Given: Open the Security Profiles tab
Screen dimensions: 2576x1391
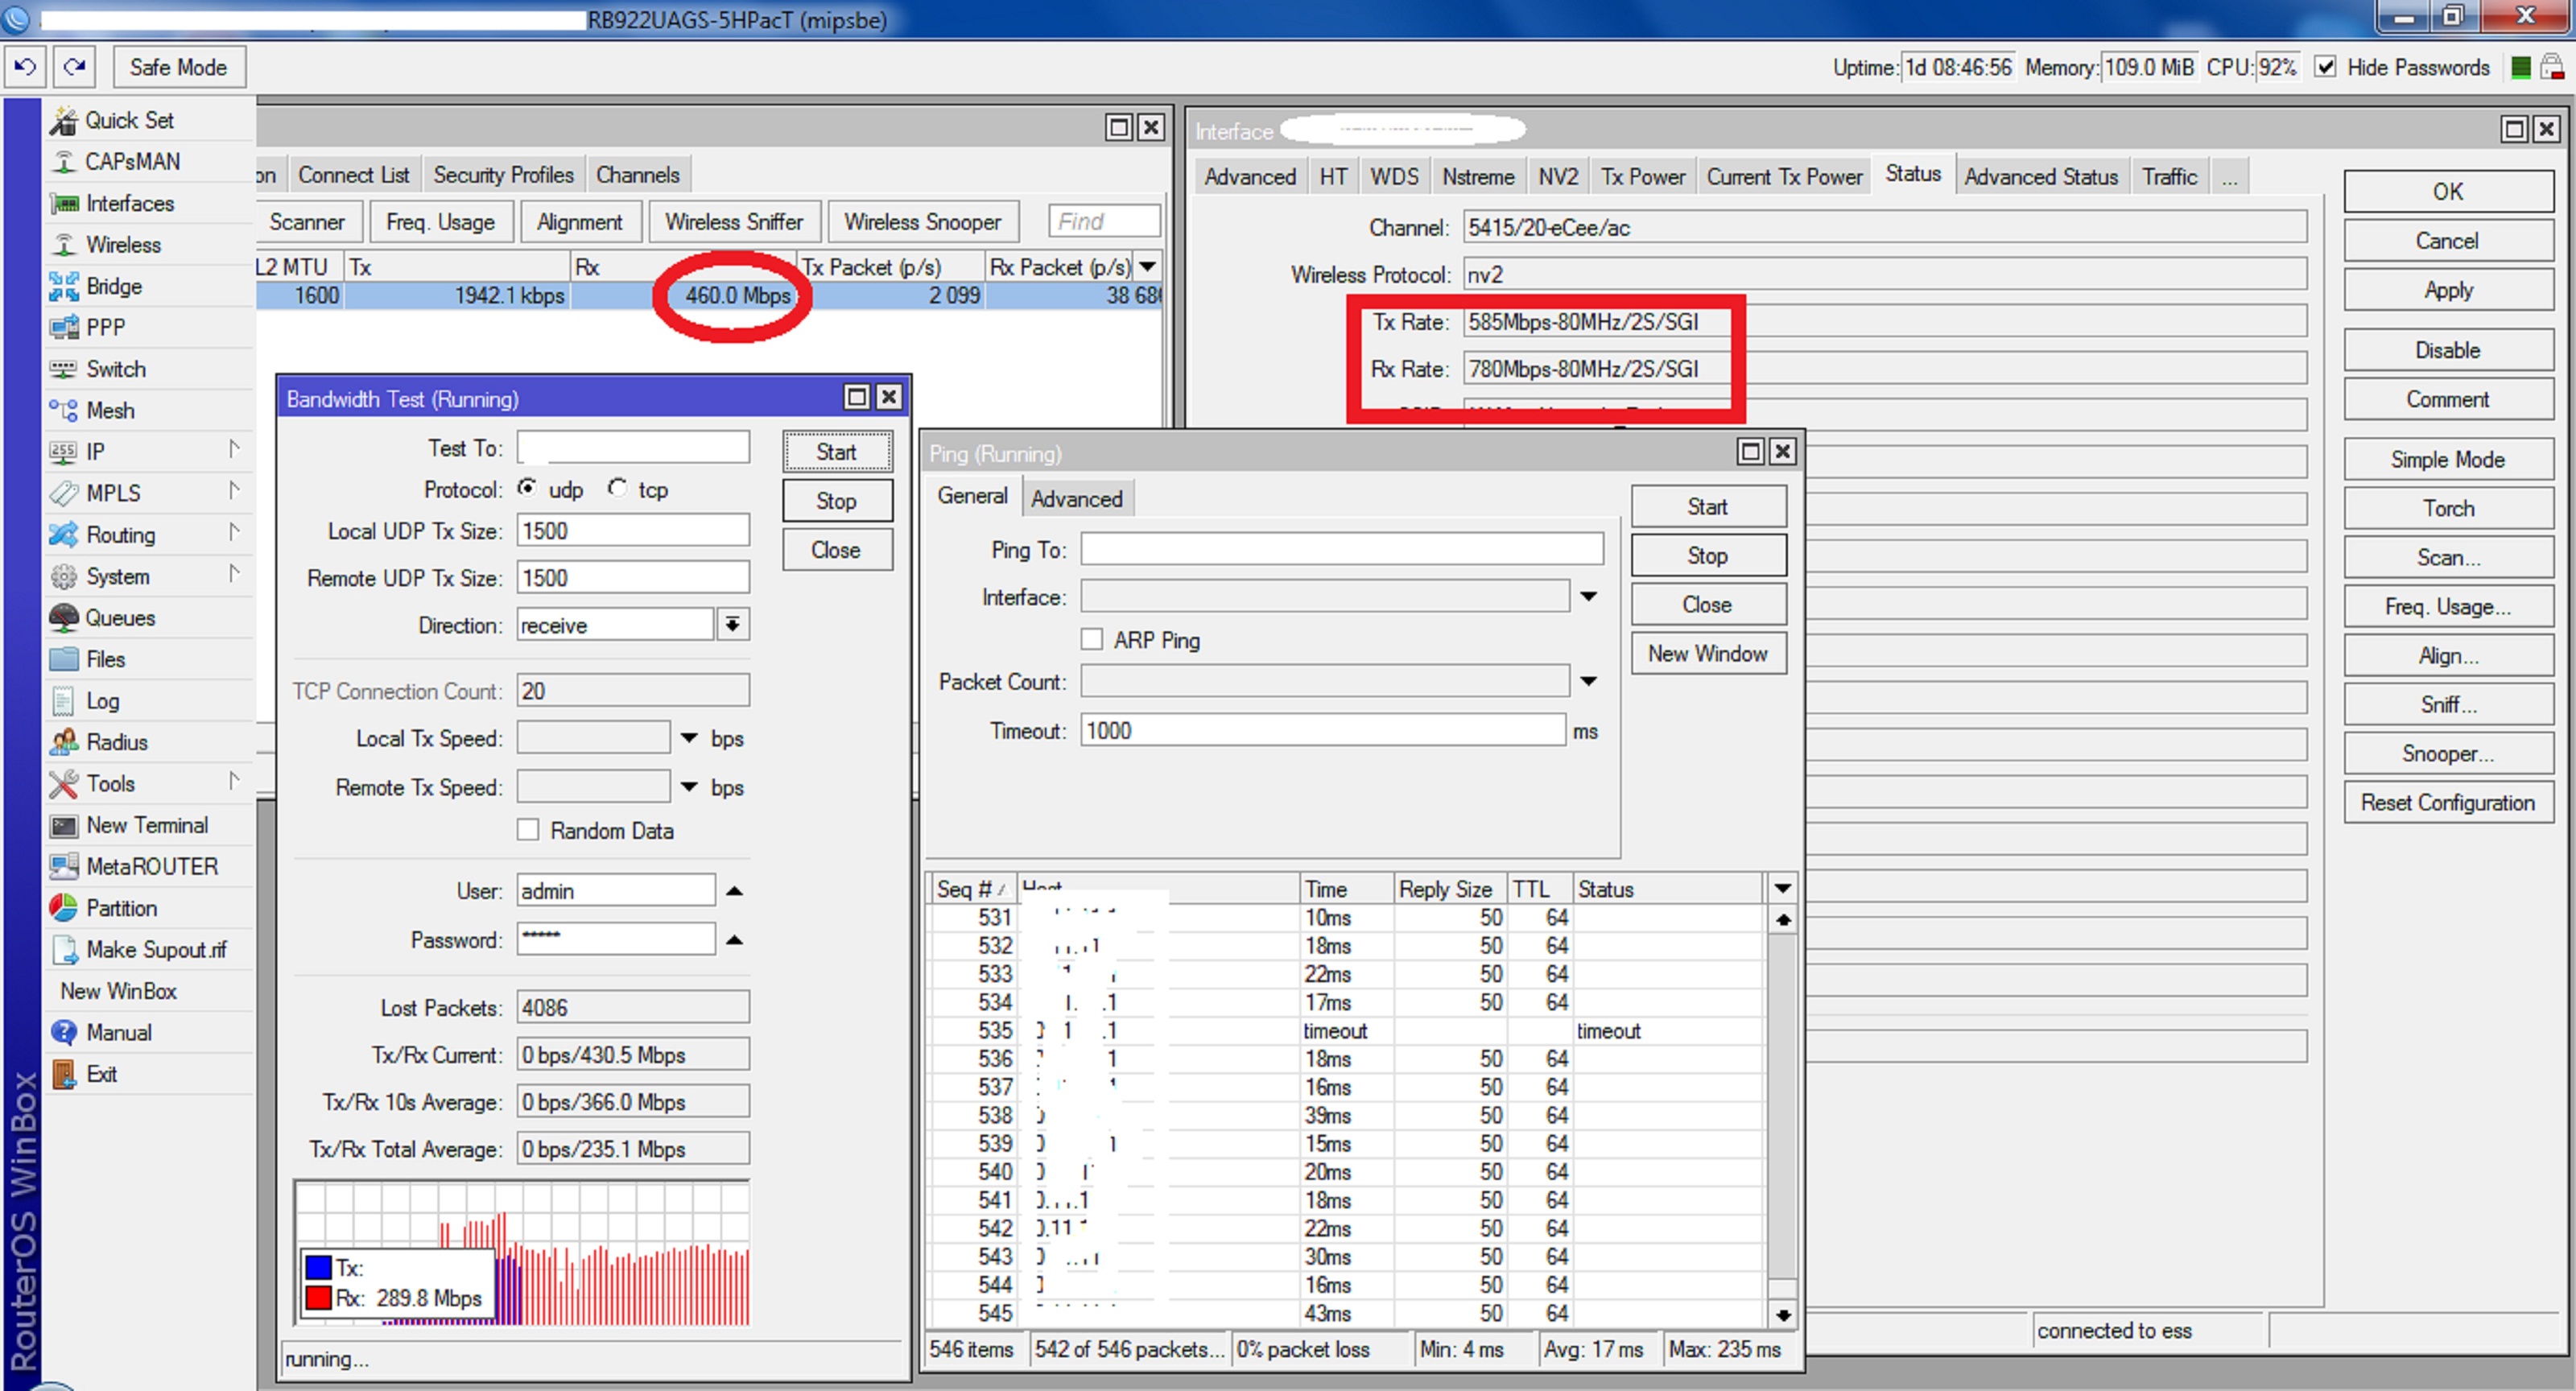Looking at the screenshot, I should [503, 175].
